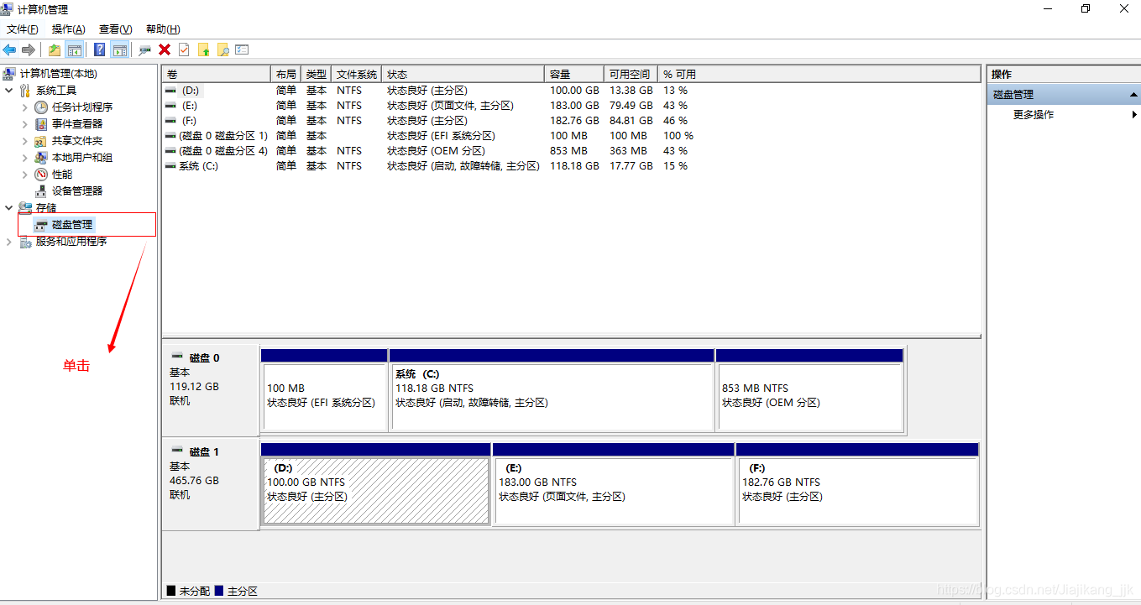Select the 性能 gauge icon in tree
This screenshot has height=605, width=1141.
coord(41,175)
